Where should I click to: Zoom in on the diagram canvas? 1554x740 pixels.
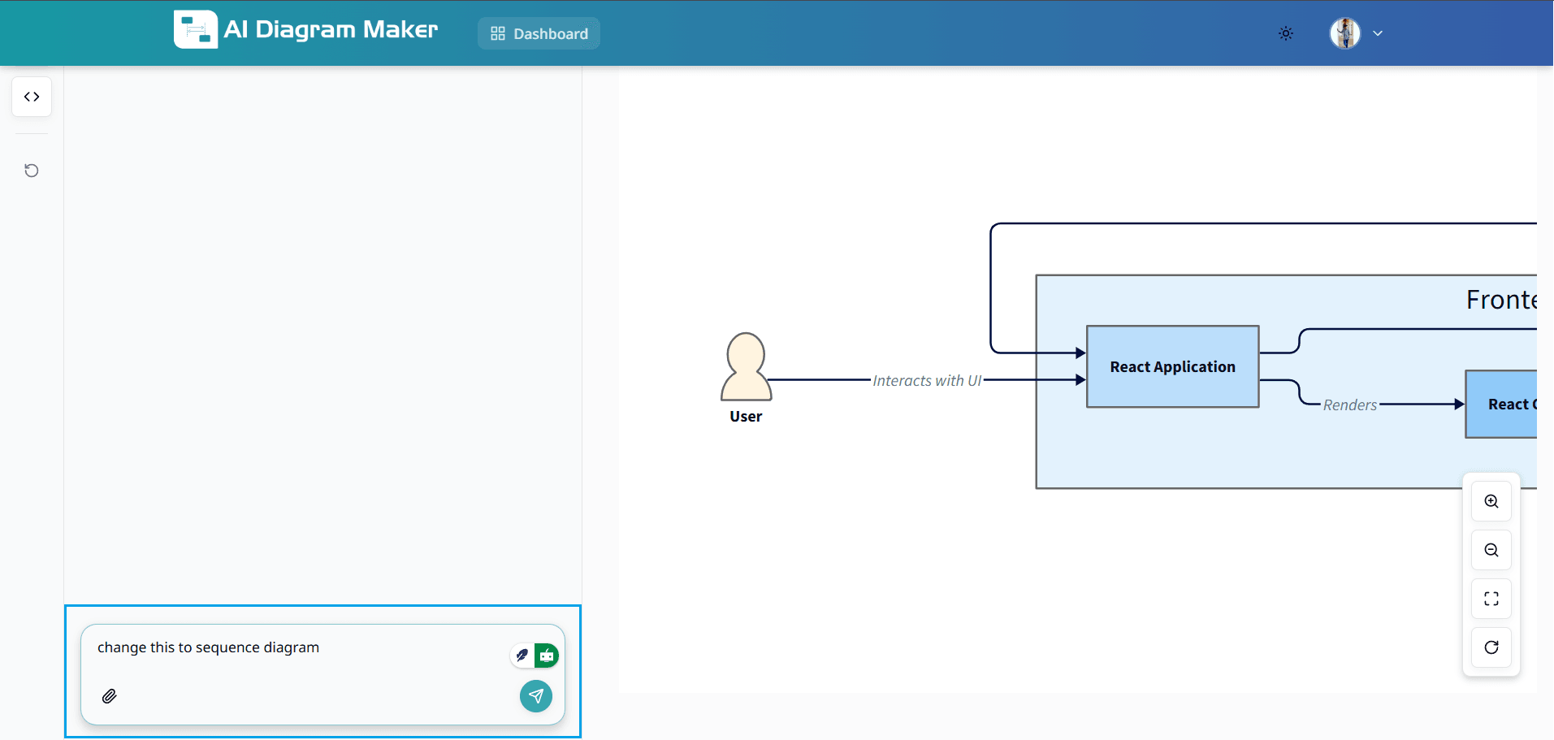pyautogui.click(x=1491, y=501)
